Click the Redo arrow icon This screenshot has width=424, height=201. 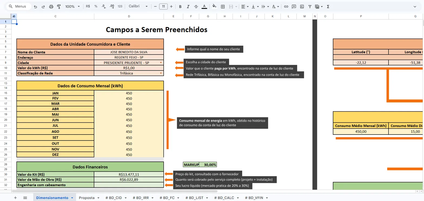(x=43, y=6)
